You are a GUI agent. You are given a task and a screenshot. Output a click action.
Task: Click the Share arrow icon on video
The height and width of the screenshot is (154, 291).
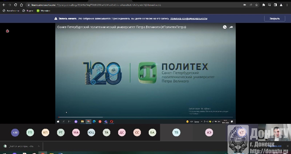[231, 27]
